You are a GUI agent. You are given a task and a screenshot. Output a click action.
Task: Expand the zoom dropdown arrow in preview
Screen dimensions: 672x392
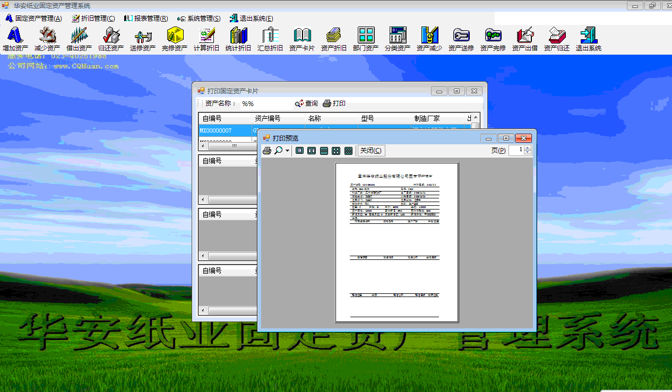(x=288, y=151)
